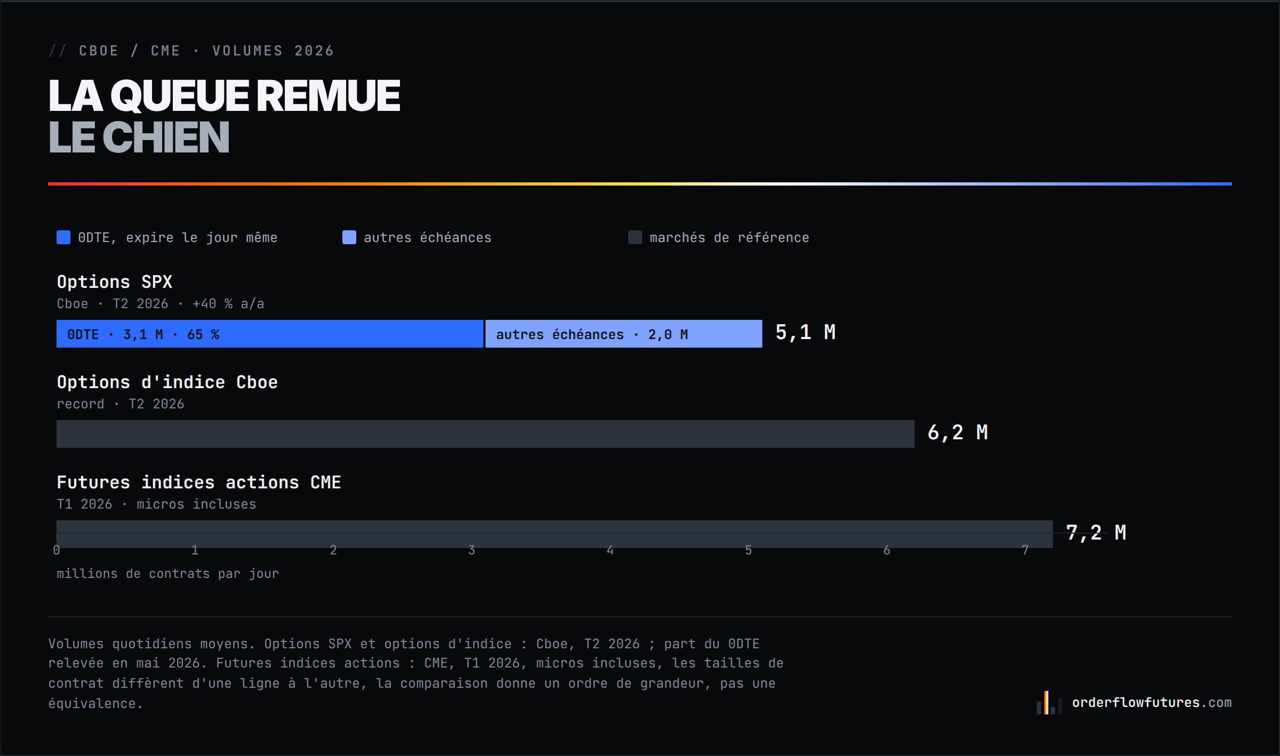Click Futures indices actions CME heading

pos(199,482)
